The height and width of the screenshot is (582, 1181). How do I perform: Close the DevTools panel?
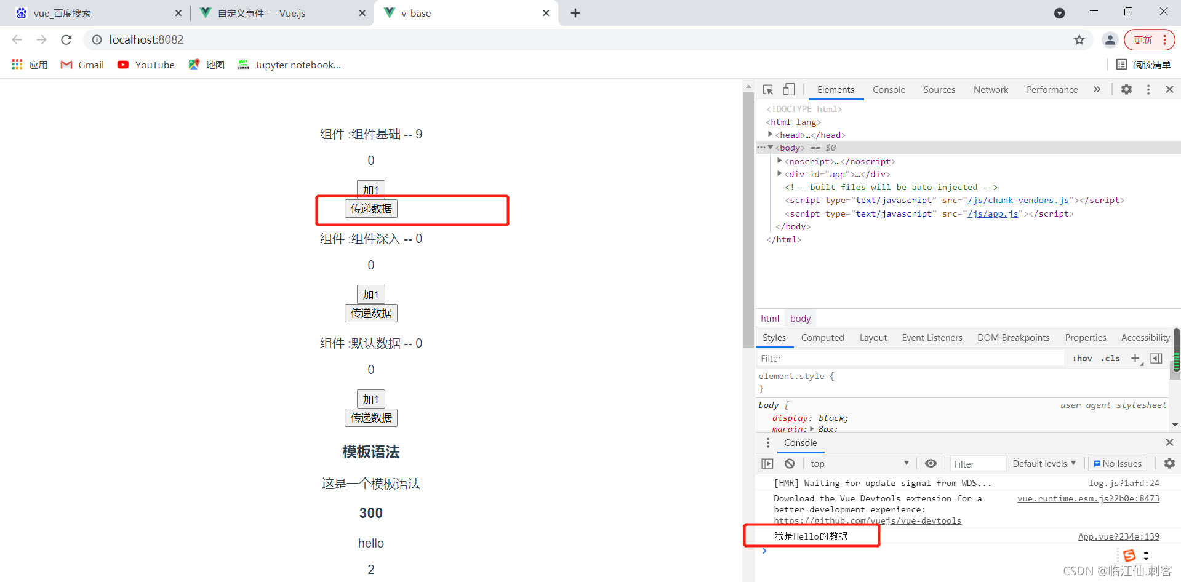tap(1169, 89)
